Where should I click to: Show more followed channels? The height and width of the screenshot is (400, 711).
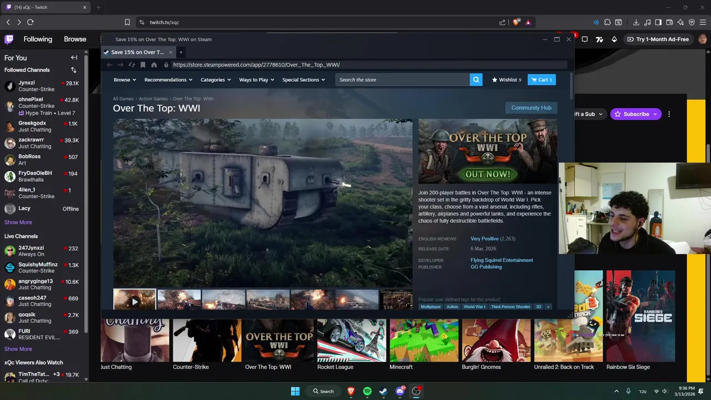coord(18,222)
